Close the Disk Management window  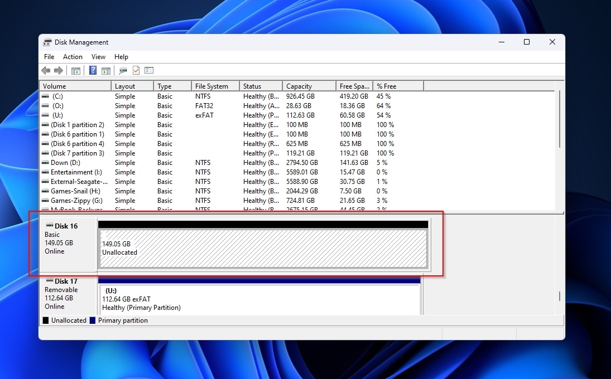(x=552, y=42)
